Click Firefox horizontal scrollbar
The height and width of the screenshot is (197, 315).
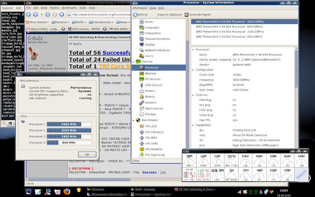click(x=79, y=180)
